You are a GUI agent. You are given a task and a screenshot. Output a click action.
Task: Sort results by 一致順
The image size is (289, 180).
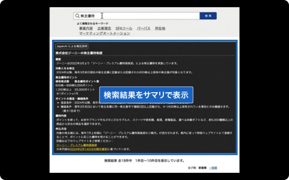coord(213,168)
